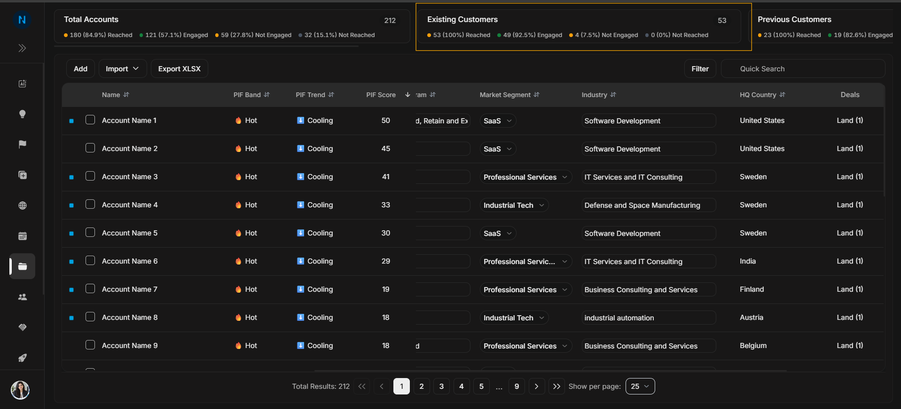Open Account Name 4 Industrial Tech dropdown
The image size is (901, 409).
click(x=514, y=205)
